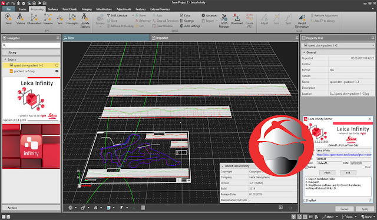
Task: Open the Library section in Navigator
Action: tap(31, 52)
